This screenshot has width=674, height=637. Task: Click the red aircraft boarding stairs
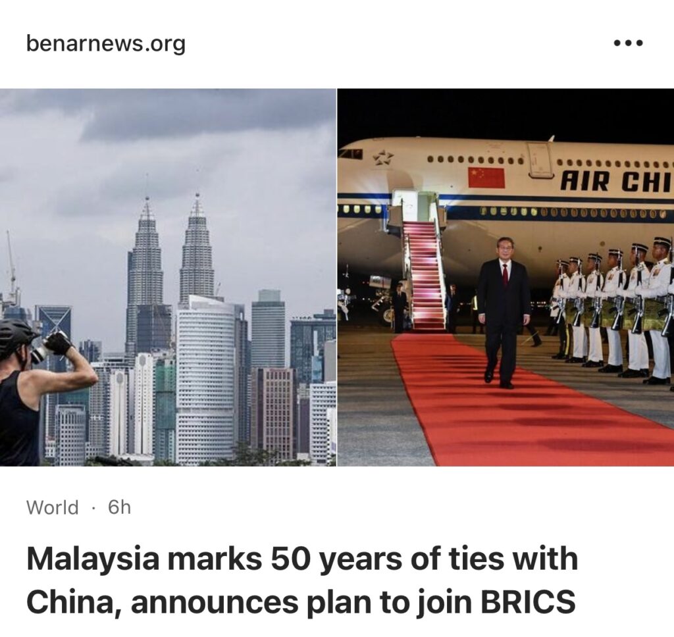point(424,275)
